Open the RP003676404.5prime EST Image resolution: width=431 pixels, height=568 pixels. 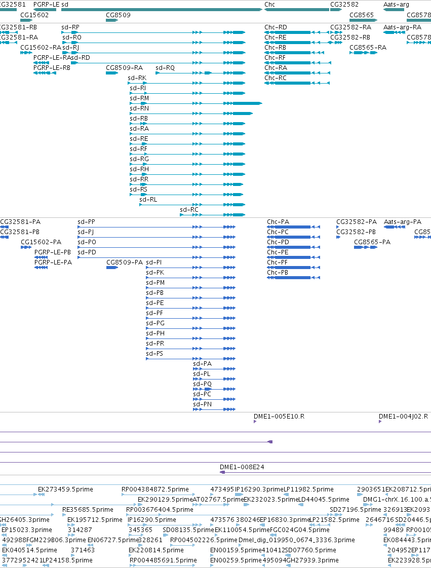(x=160, y=510)
